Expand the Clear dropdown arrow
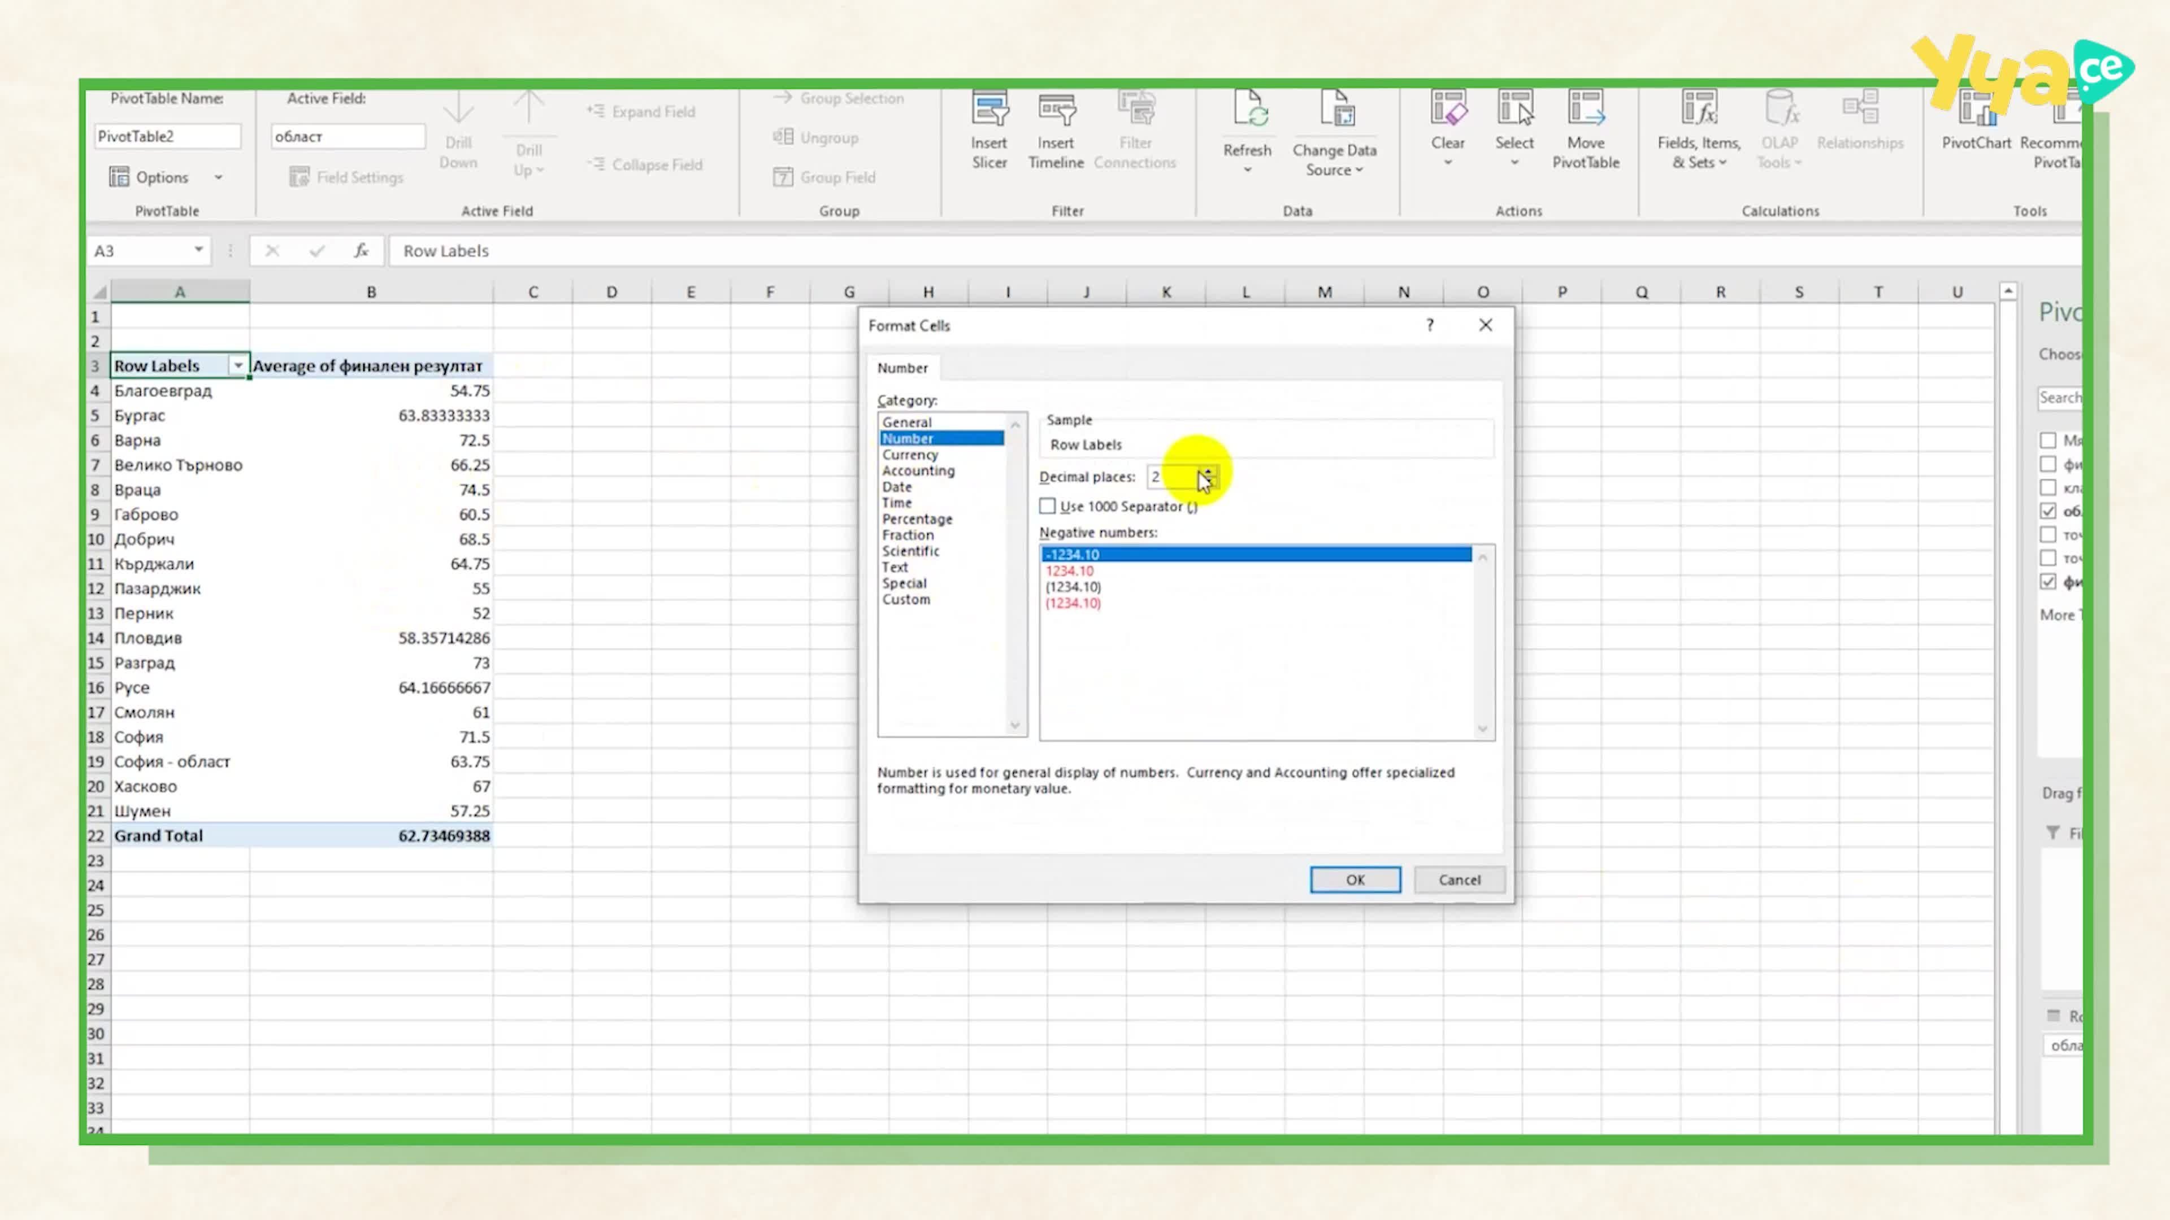The width and height of the screenshot is (2170, 1220). 1448,163
